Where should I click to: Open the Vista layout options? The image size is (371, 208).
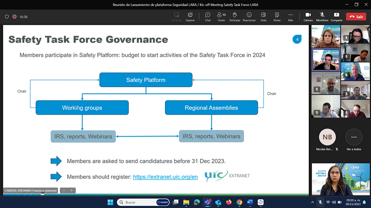[x=263, y=17]
